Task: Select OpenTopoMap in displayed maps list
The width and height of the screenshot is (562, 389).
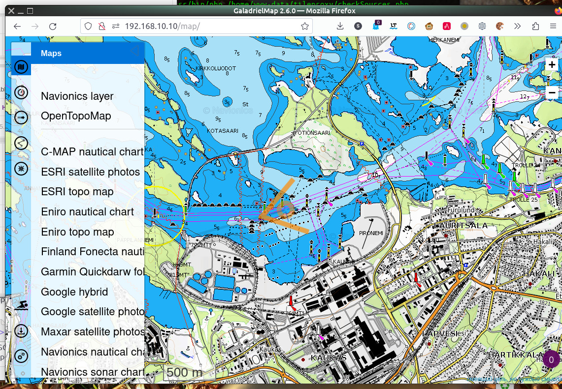Action: (76, 116)
